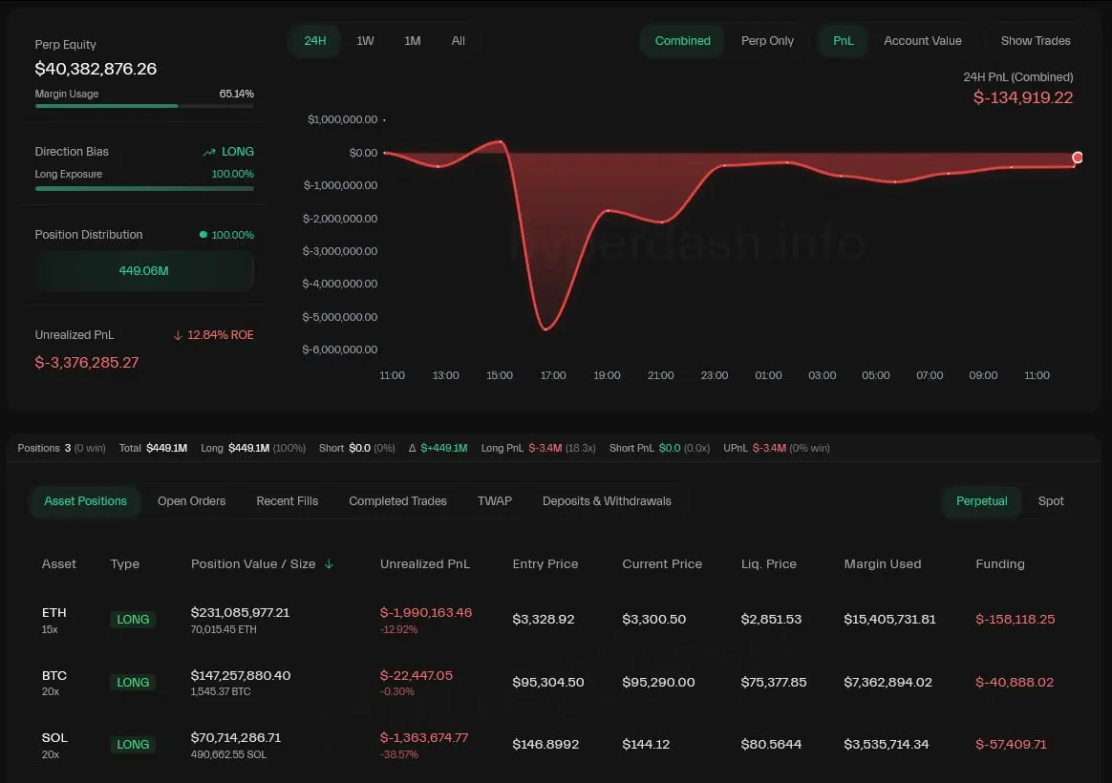Viewport: 1112px width, 783px height.
Task: Click SOL current price $144.12
Action: 646,745
